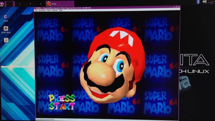Minimize the M64Py window
The height and width of the screenshot is (121, 215).
pos(174,7)
